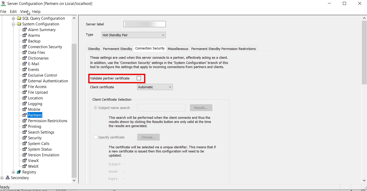Screen dimensions: 367x191
Task: Enable the Validate partner certificate checkbox
Action: click(139, 78)
